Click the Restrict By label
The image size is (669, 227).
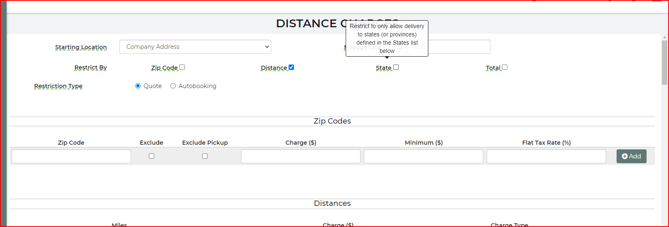tap(91, 67)
